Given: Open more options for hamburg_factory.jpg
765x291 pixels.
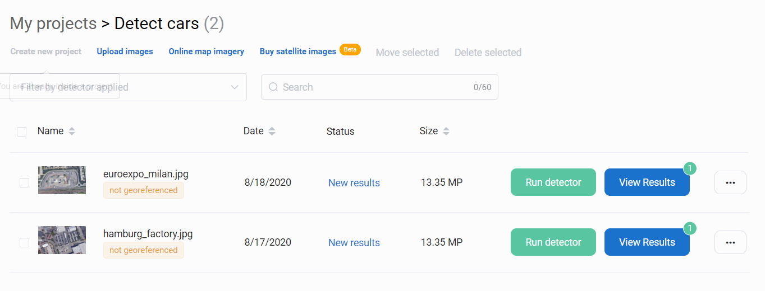Looking at the screenshot, I should point(730,242).
